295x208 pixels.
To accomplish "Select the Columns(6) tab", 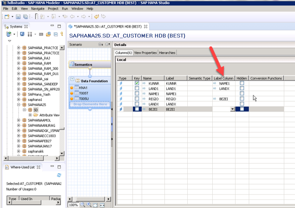I will pos(124,52).
